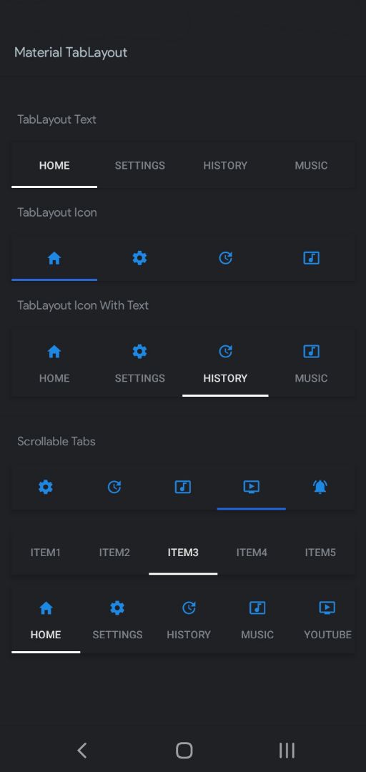Image resolution: width=366 pixels, height=772 pixels.
Task: Select the HISTORY tab in the text-only TabLayout
Action: [x=226, y=165]
